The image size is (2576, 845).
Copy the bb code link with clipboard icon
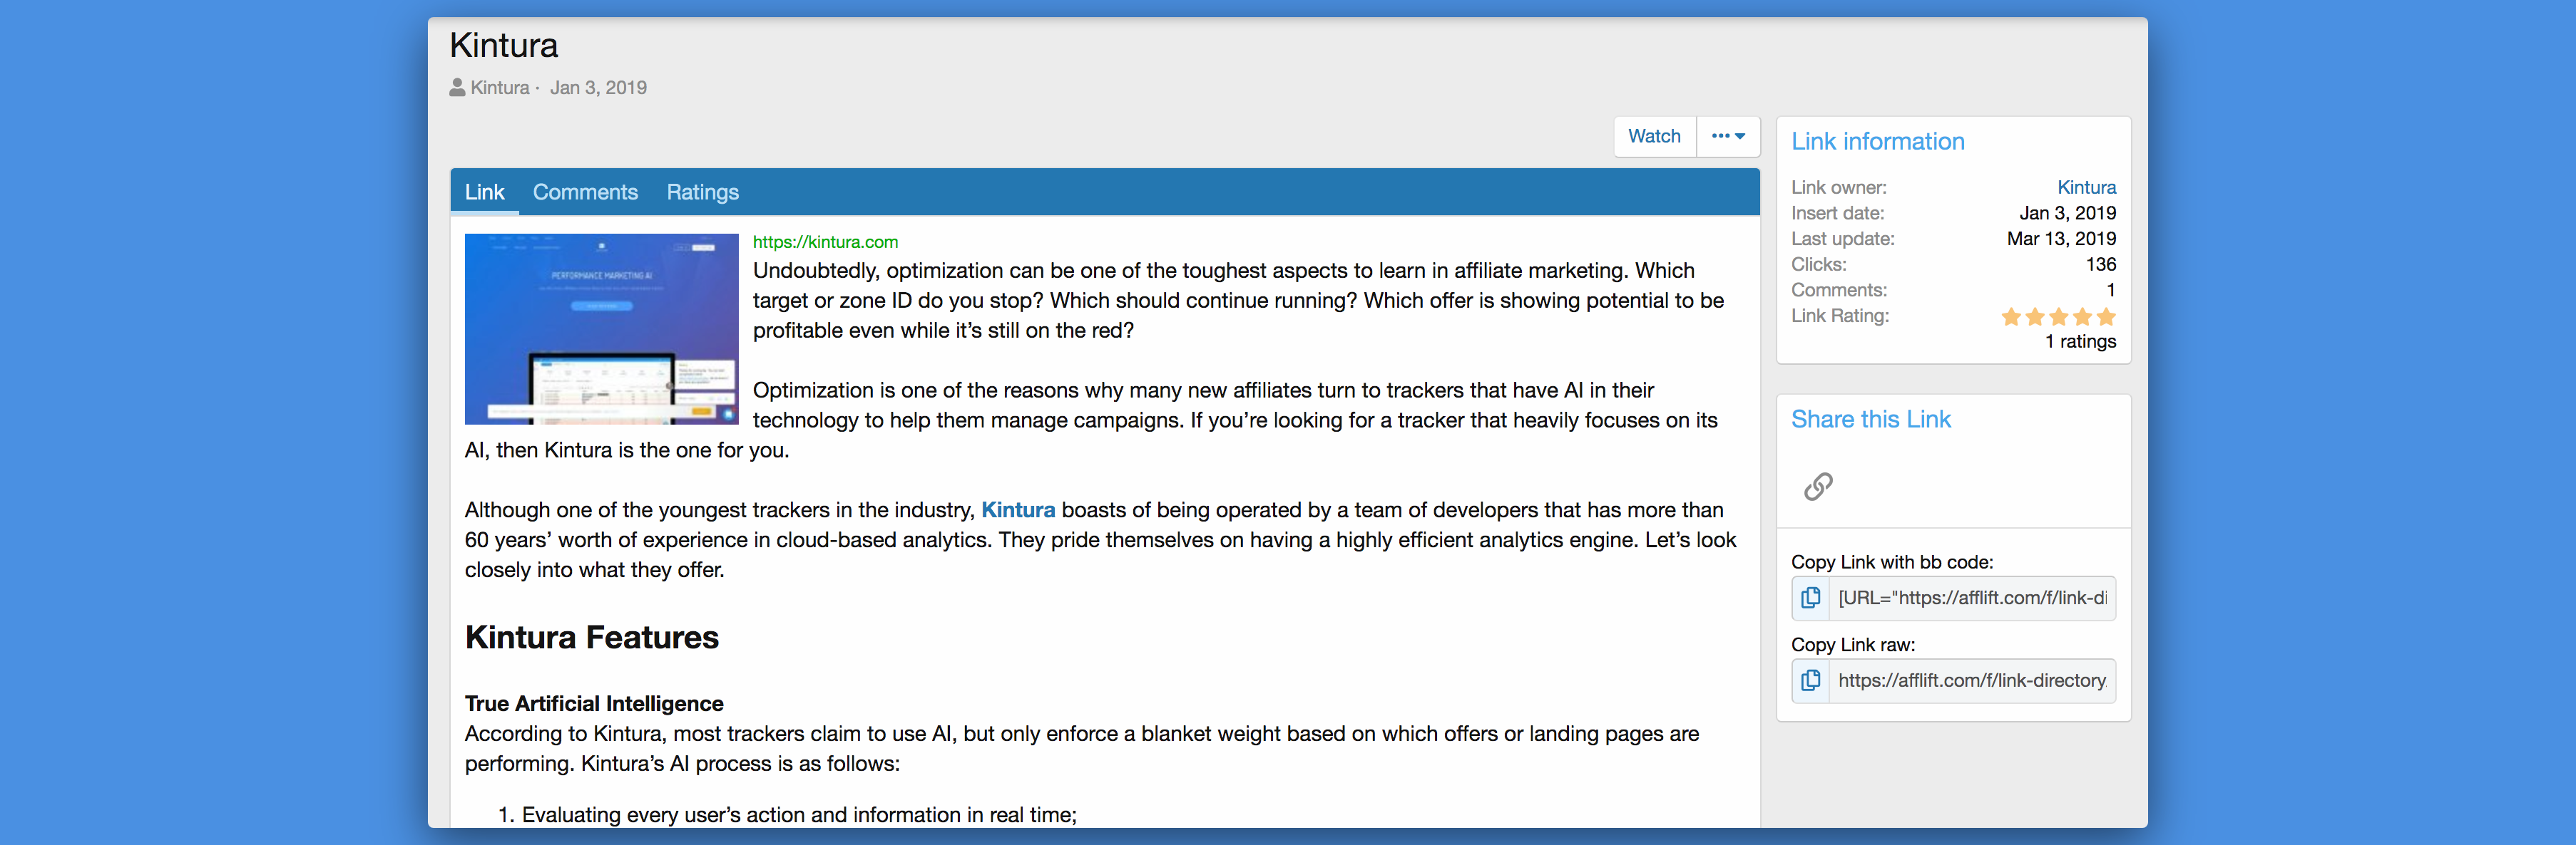click(x=1810, y=598)
